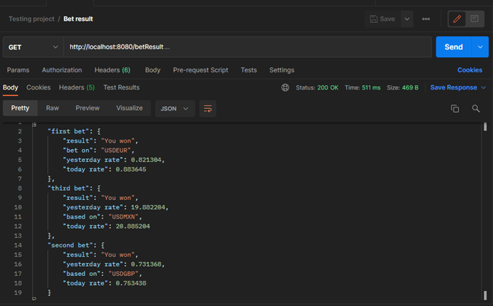
Task: Open the GET method dropdown
Action: [33, 47]
